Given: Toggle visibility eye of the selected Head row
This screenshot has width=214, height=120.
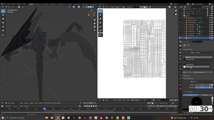Looking at the screenshot, I should click(x=210, y=38).
